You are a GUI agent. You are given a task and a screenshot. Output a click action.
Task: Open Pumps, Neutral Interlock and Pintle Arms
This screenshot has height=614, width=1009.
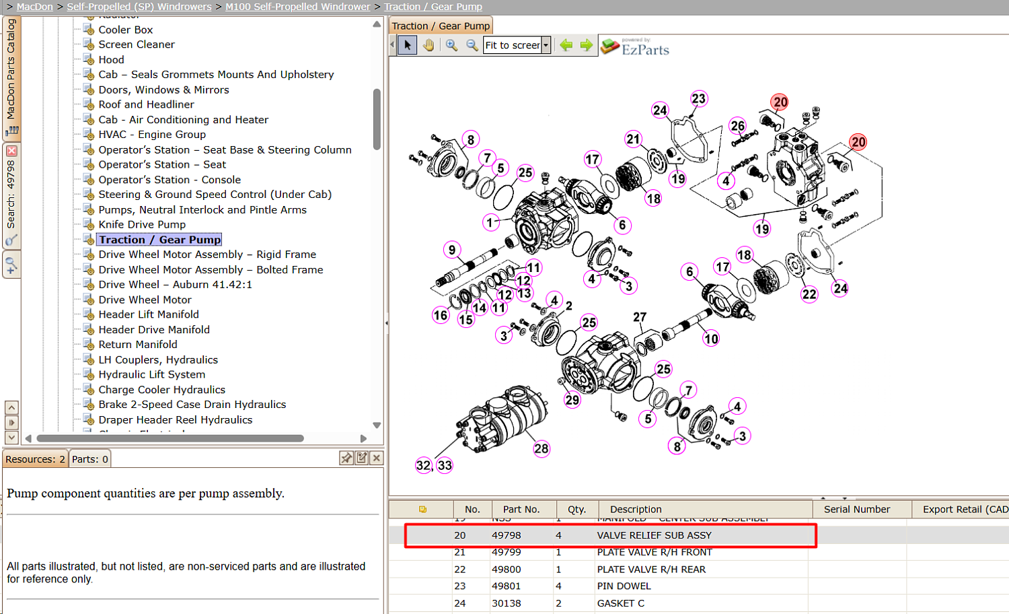202,209
